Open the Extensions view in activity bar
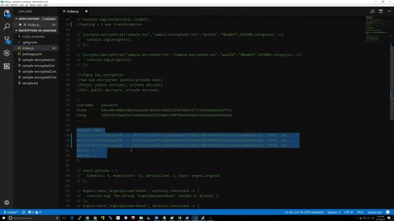The image size is (394, 221). (x=7, y=66)
